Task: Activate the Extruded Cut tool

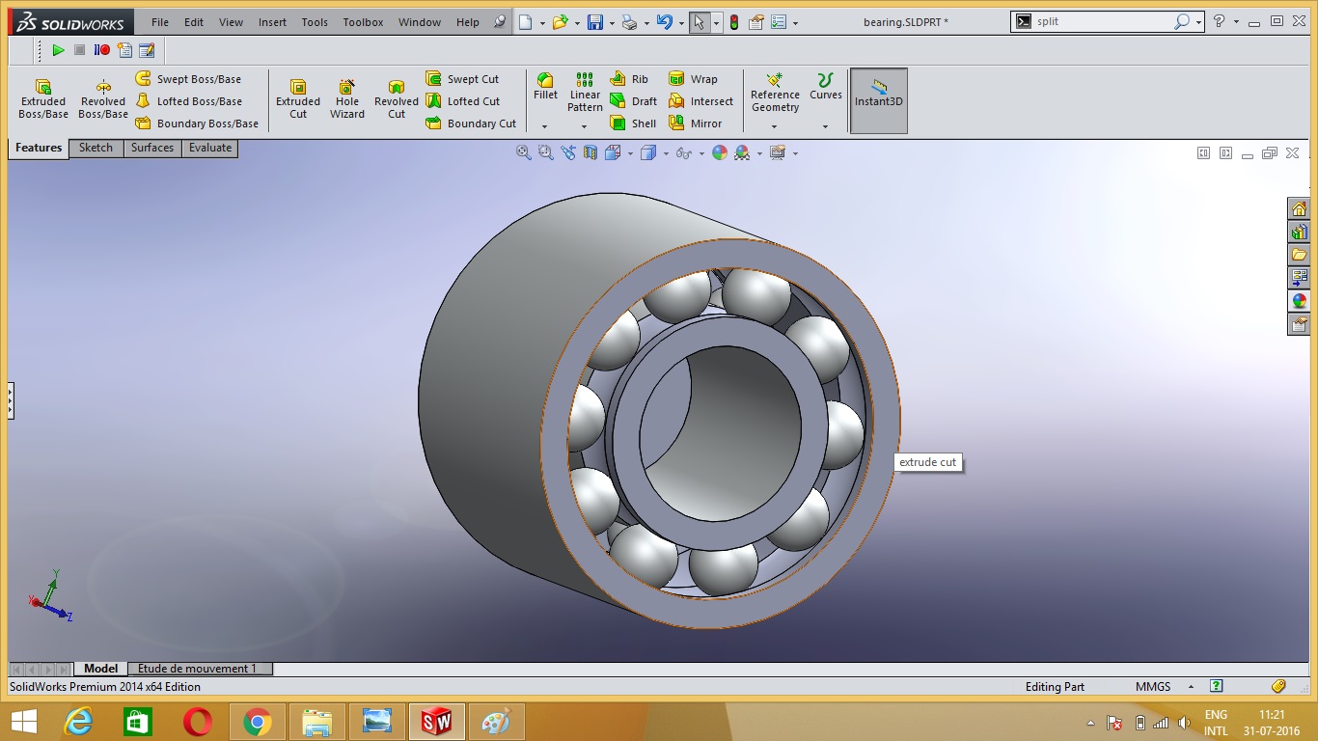Action: [x=298, y=100]
